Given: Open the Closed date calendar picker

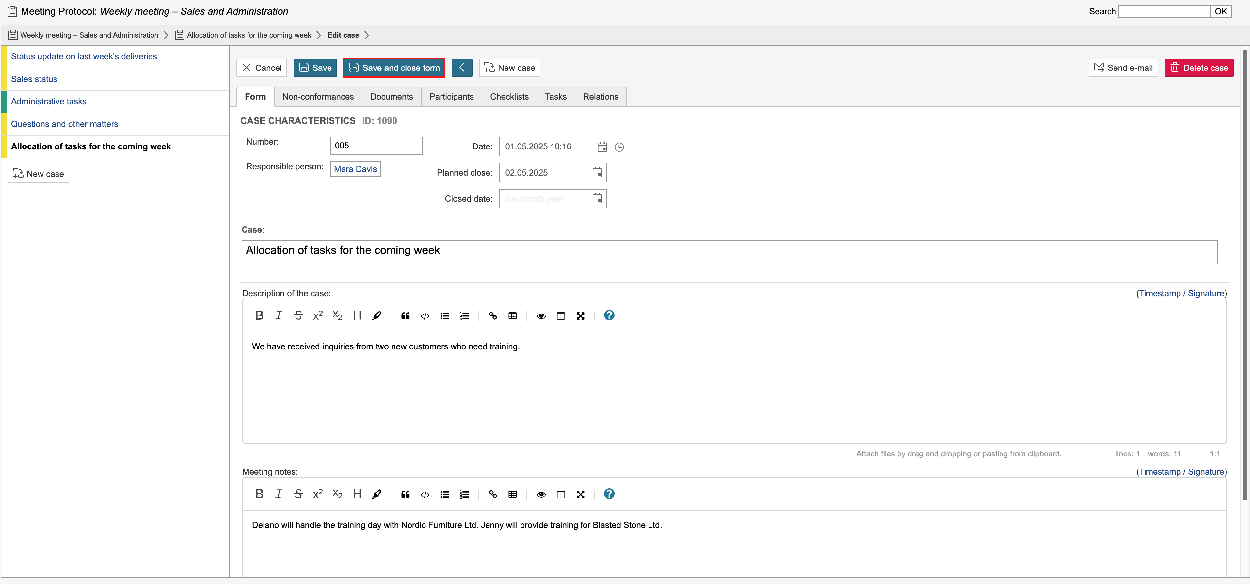Looking at the screenshot, I should (x=597, y=199).
